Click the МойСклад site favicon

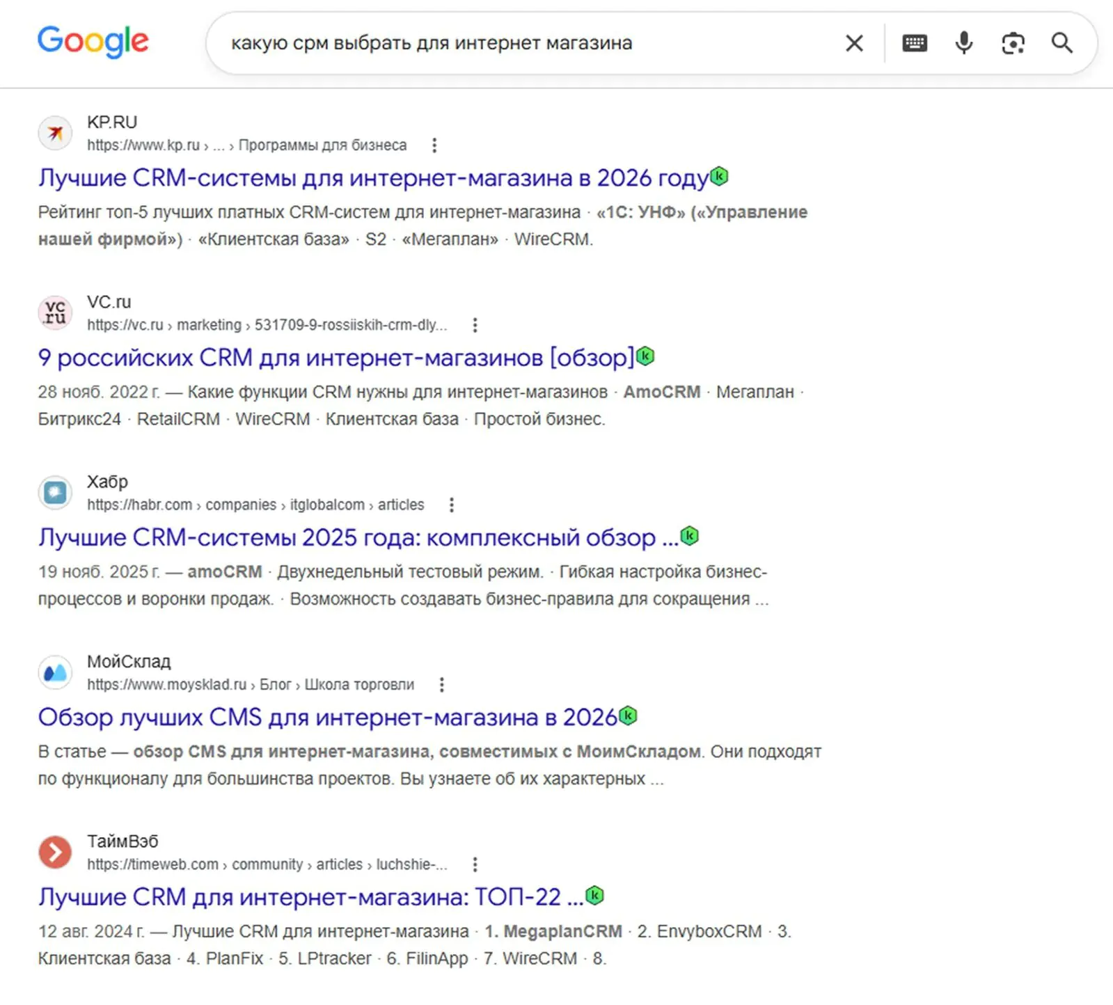(x=55, y=672)
